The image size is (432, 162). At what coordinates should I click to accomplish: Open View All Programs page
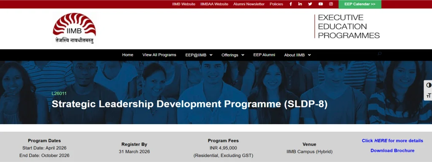coord(159,55)
